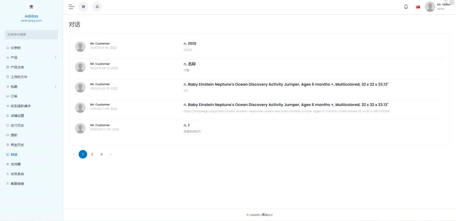Select 店铺设置 in the sidebar

tap(17, 116)
